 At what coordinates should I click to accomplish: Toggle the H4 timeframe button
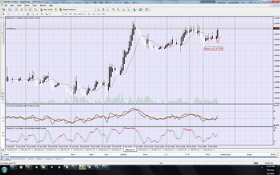click(89, 14)
